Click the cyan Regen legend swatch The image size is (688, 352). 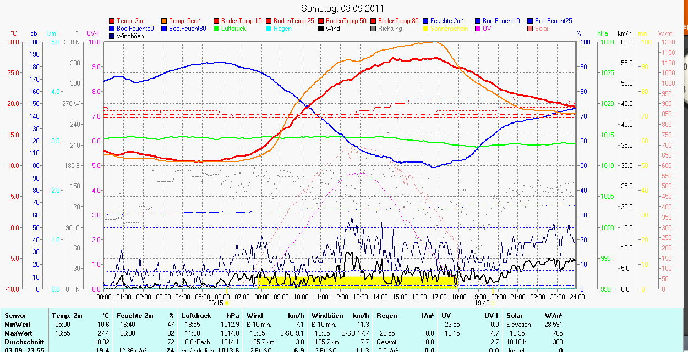[x=268, y=28]
